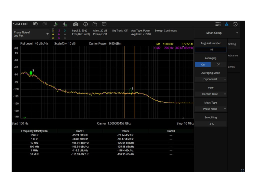Click Atten: 20 dB status
The image size is (256, 192).
click(x=100, y=31)
